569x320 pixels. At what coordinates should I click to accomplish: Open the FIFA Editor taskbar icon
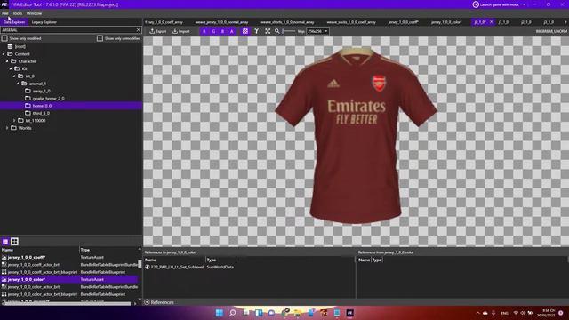[349, 313]
